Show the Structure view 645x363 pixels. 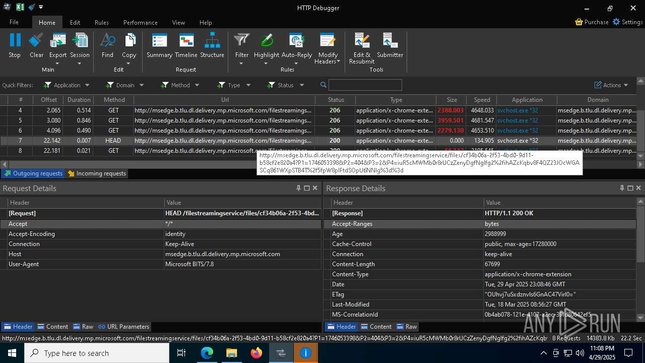click(212, 45)
